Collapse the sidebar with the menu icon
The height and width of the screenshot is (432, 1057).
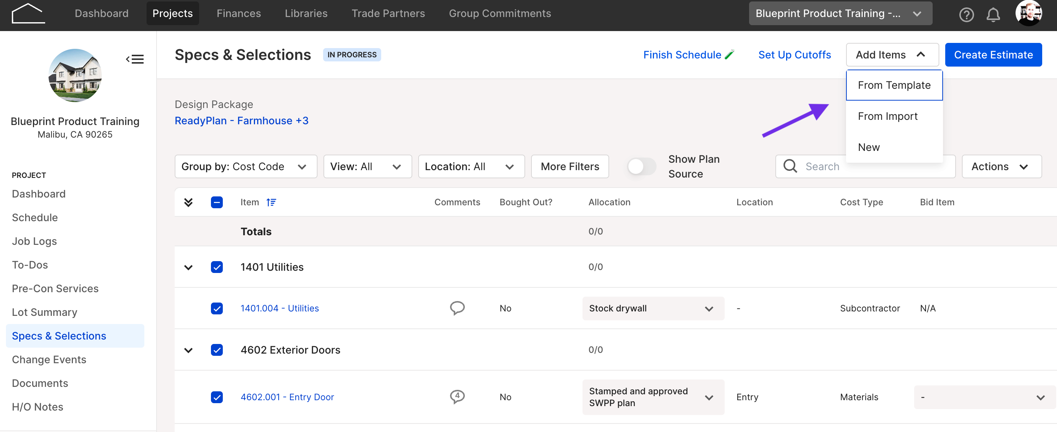pyautogui.click(x=135, y=59)
